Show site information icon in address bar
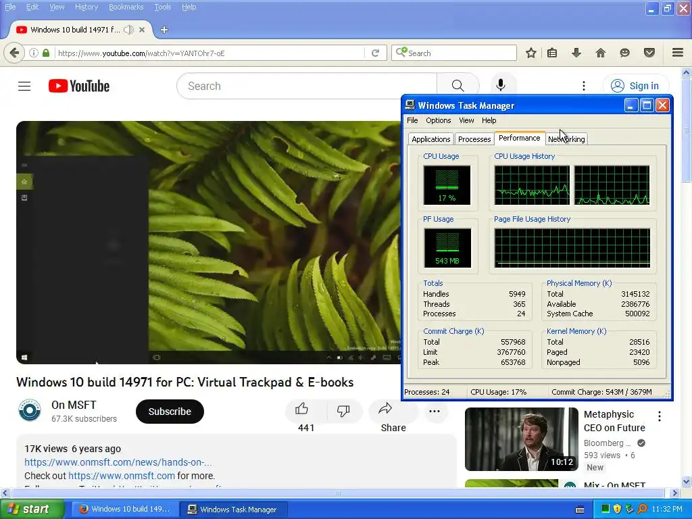The image size is (692, 519). point(34,53)
